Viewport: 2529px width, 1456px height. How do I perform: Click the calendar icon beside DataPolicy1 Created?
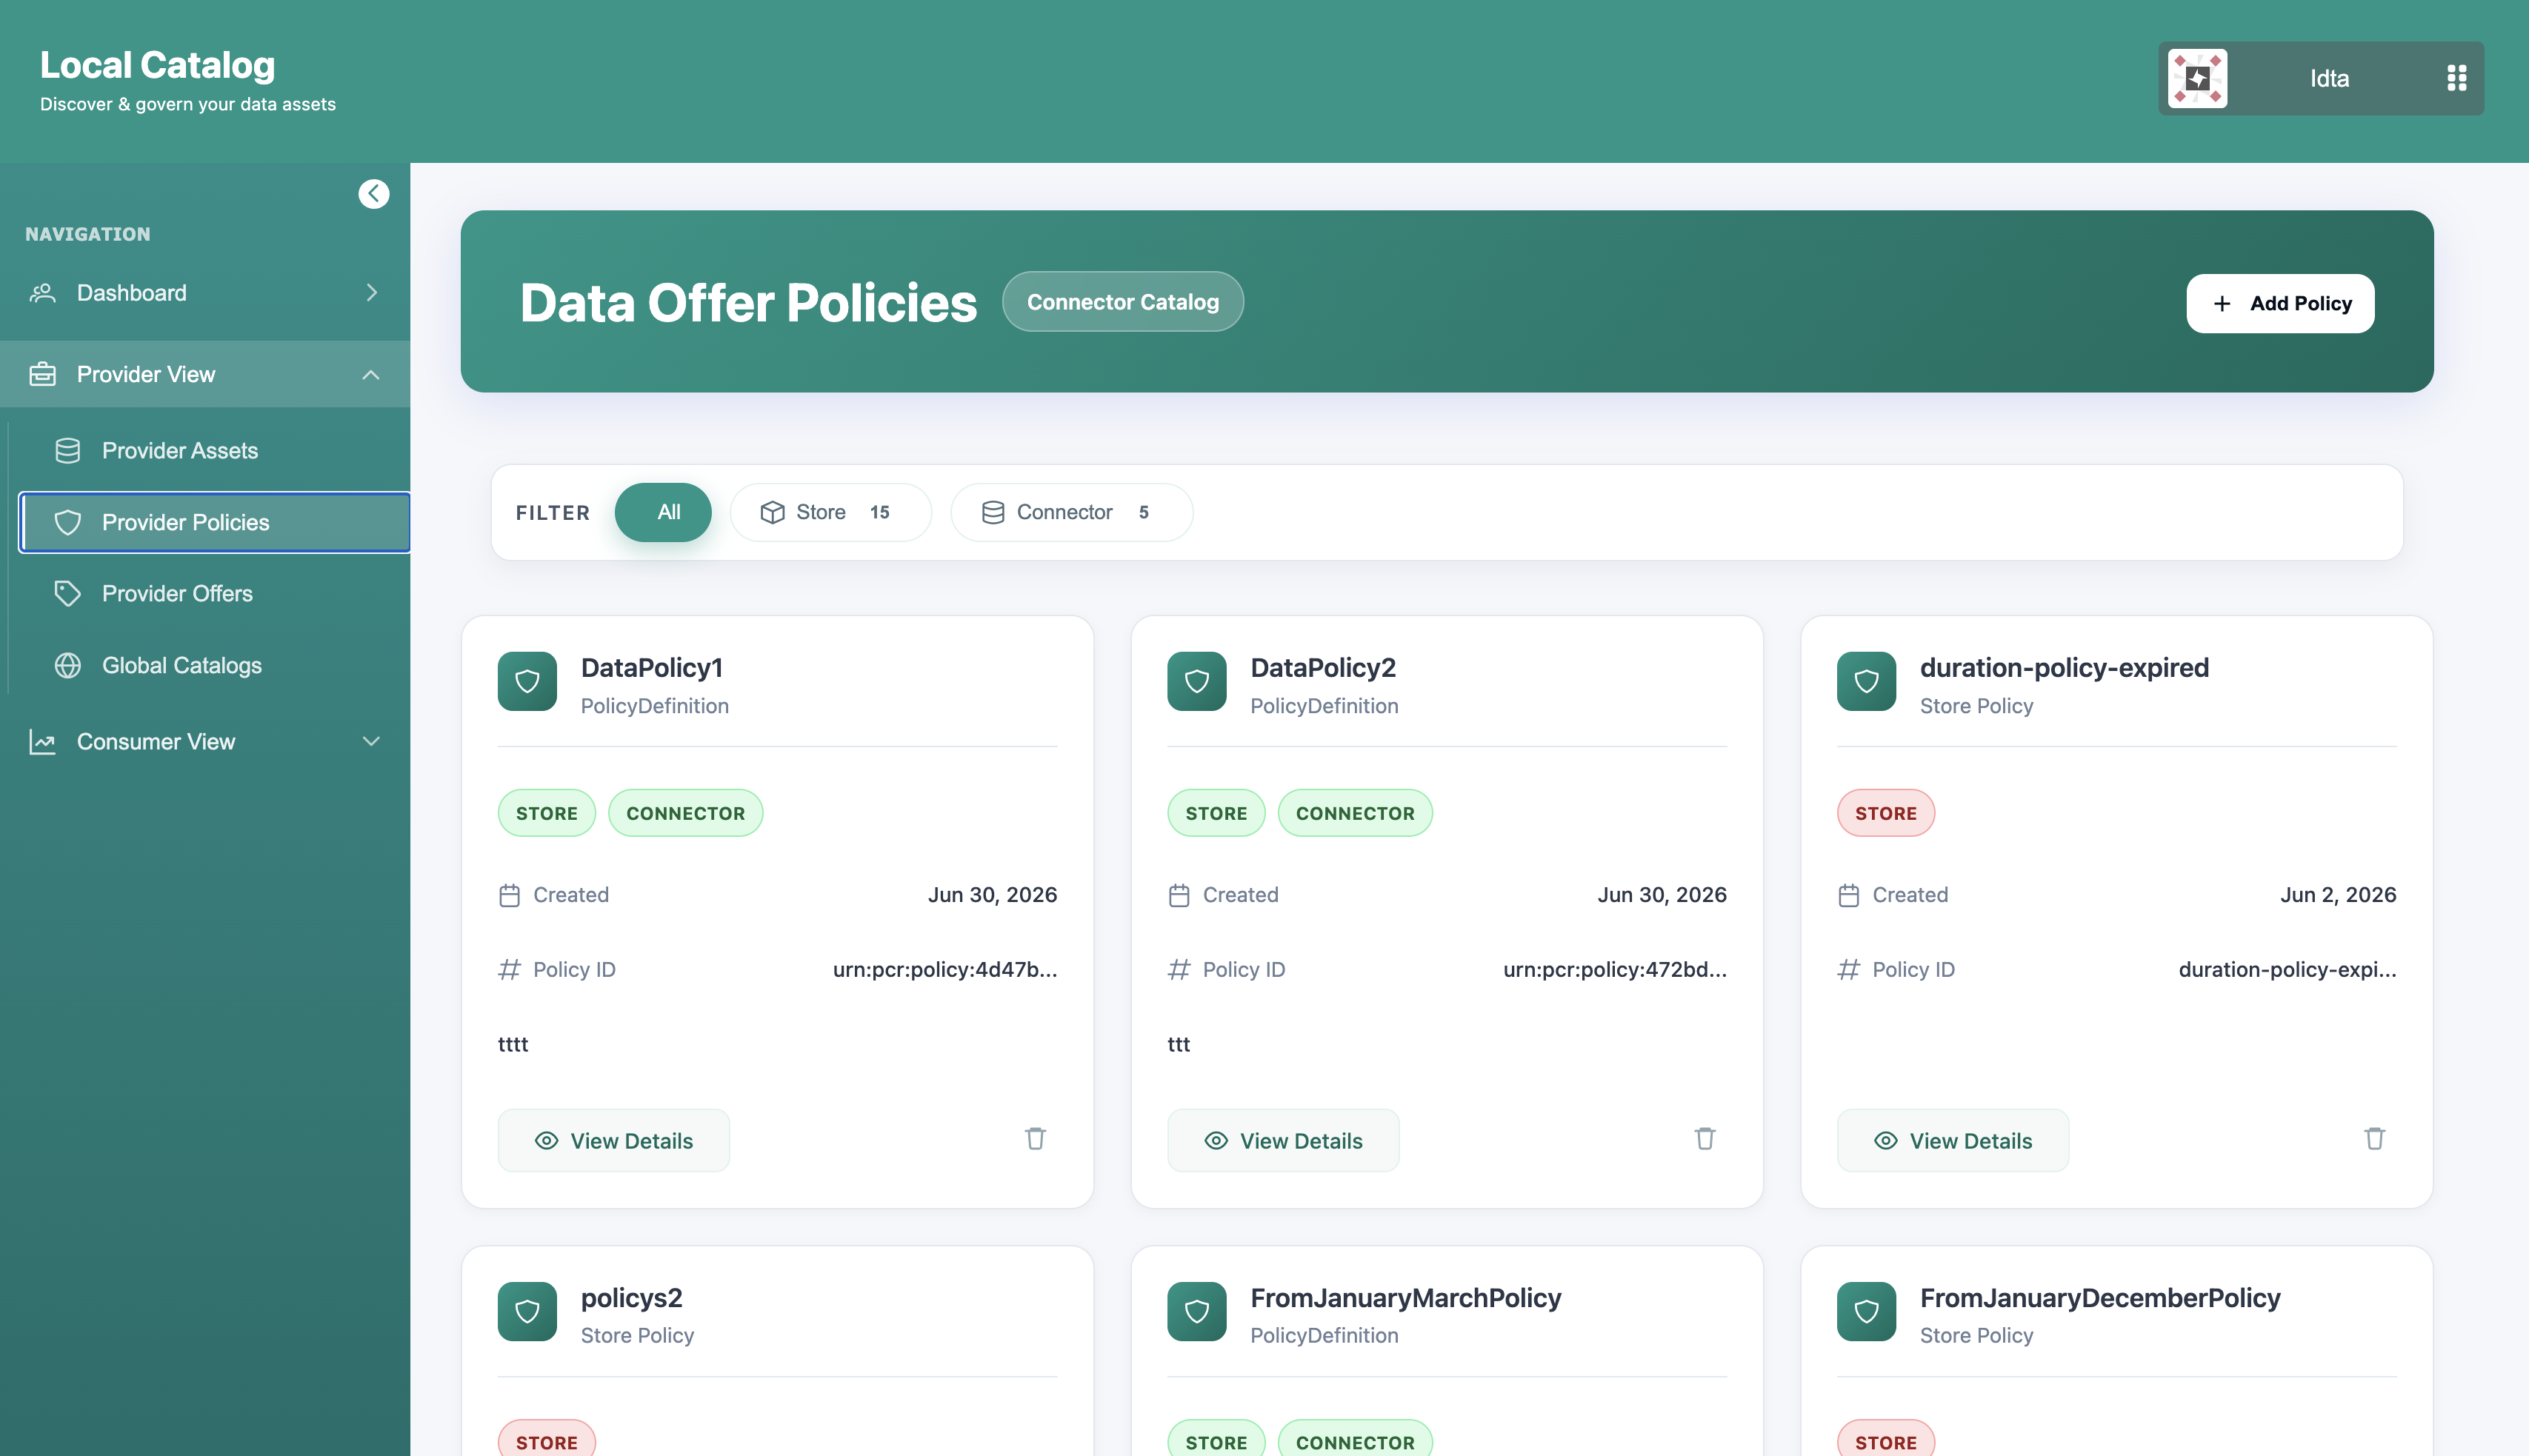pyautogui.click(x=510, y=896)
